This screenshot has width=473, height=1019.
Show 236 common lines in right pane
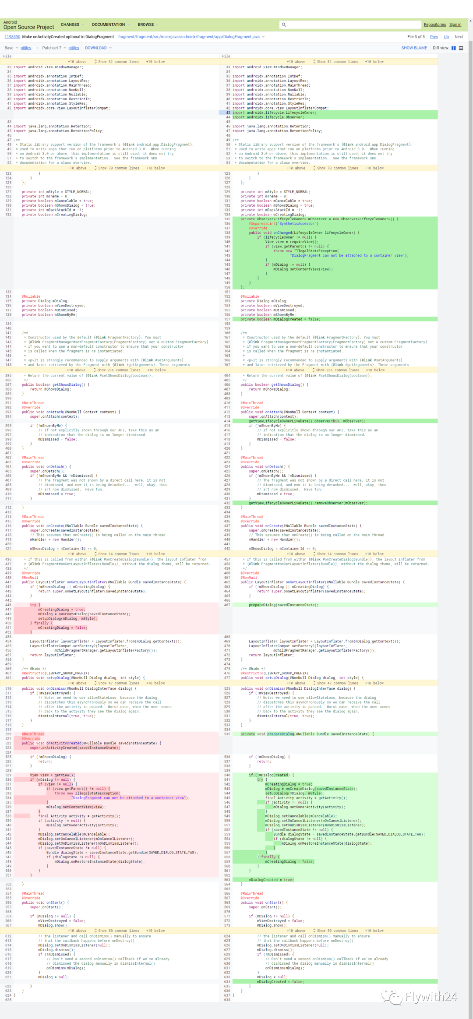pyautogui.click(x=336, y=370)
